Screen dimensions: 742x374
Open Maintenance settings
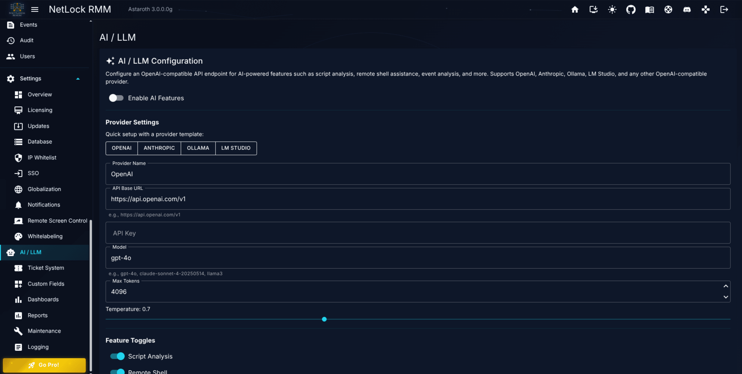coord(45,331)
